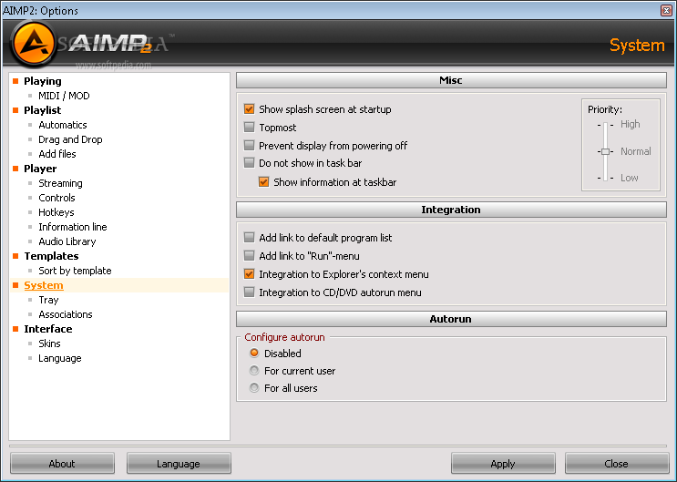
Task: Open the Templates settings section
Action: 51,256
